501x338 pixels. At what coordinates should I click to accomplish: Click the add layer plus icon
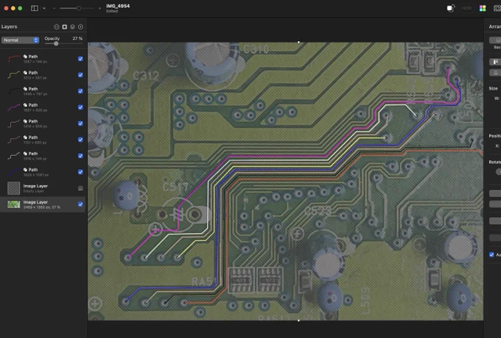80,26
